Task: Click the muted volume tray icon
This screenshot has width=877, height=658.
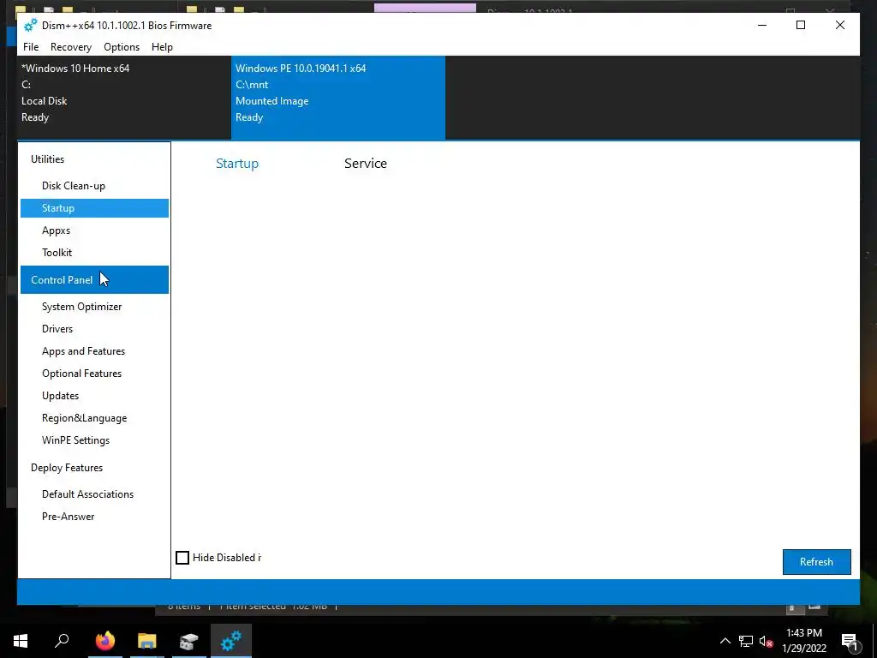Action: pyautogui.click(x=766, y=641)
